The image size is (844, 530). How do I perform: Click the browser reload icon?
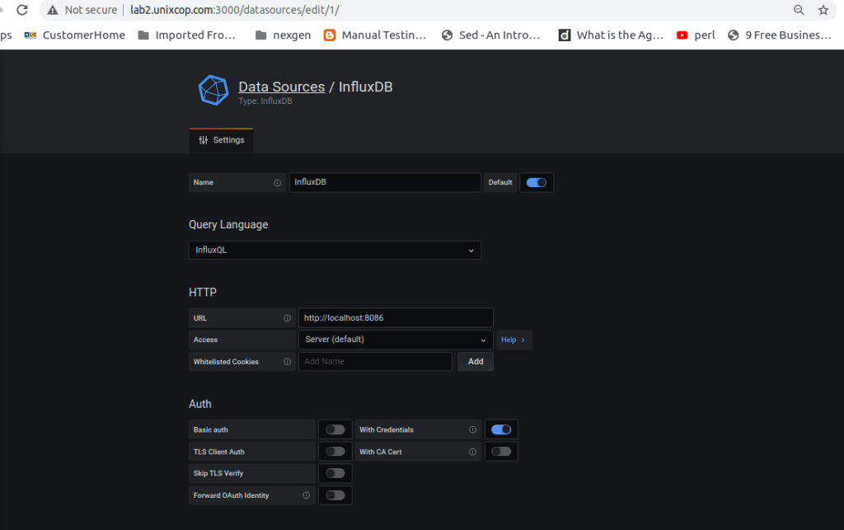pos(22,10)
